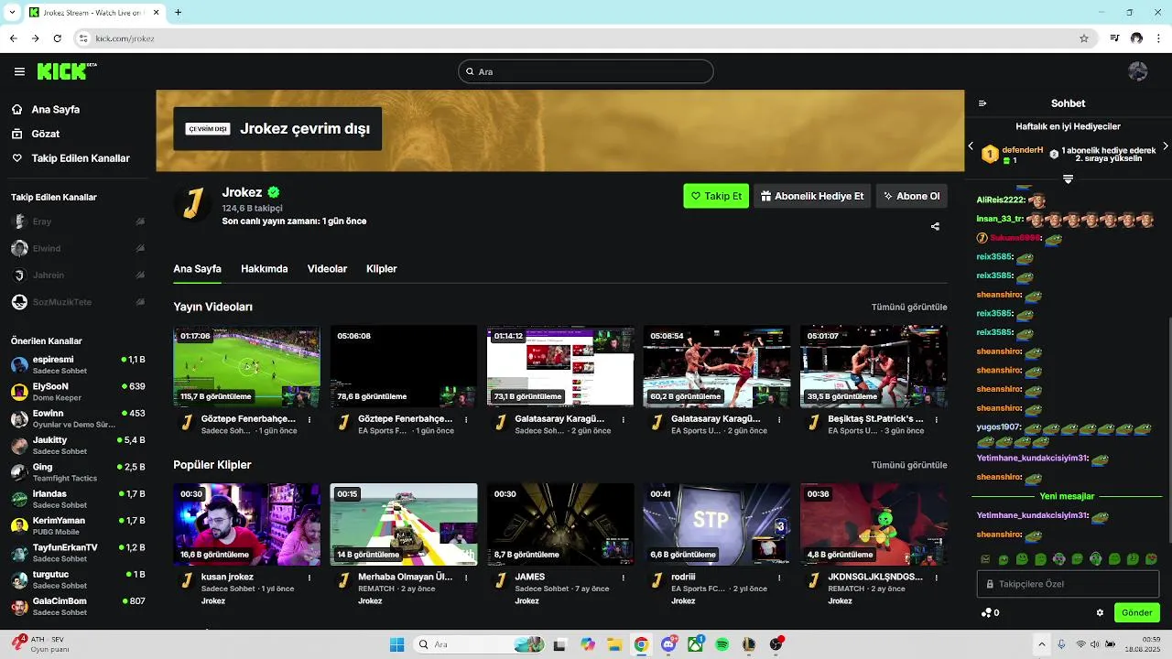Click the Gönder chat button
The height and width of the screenshot is (659, 1172).
[x=1136, y=612]
